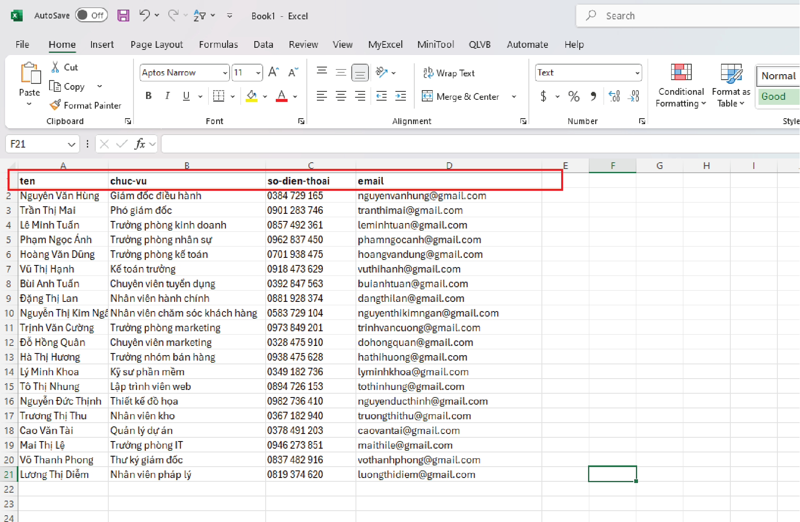Top align cell content
The width and height of the screenshot is (800, 522).
(x=322, y=72)
